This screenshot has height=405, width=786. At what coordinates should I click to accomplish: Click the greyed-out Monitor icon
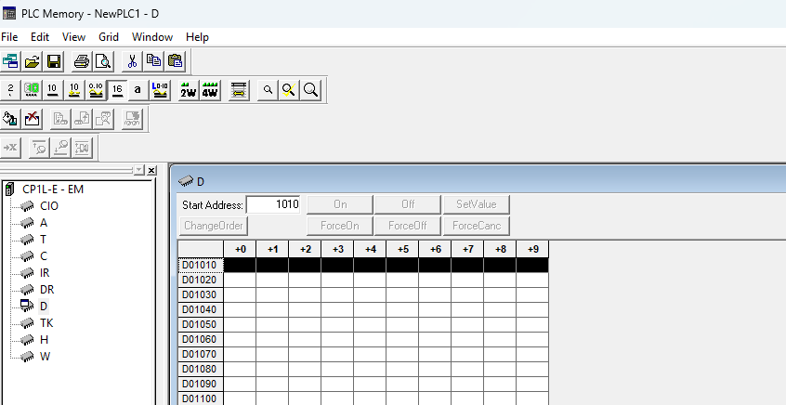pos(132,119)
